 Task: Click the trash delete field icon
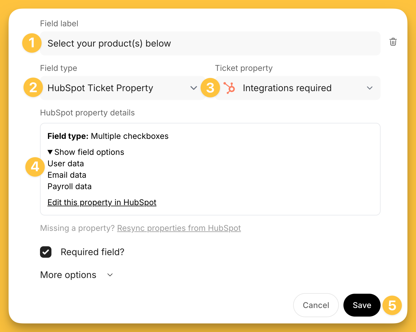(393, 42)
